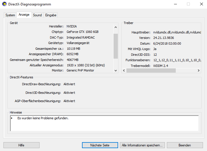The width and height of the screenshot is (207, 151).
Task: Click the Gerätetyp value "Vollanzeigegerät"
Action: point(78,43)
